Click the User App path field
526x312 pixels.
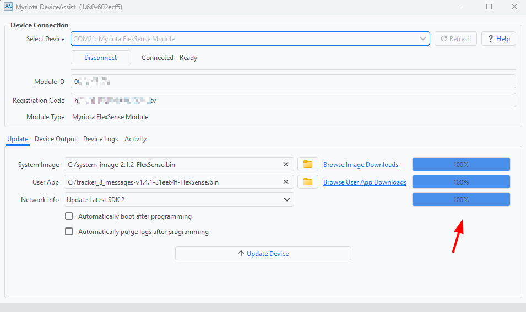pos(179,182)
